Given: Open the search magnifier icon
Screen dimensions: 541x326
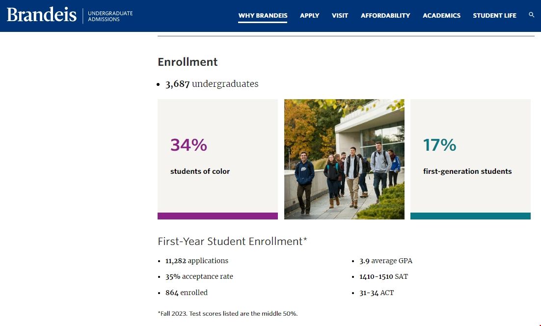Looking at the screenshot, I should click(531, 15).
